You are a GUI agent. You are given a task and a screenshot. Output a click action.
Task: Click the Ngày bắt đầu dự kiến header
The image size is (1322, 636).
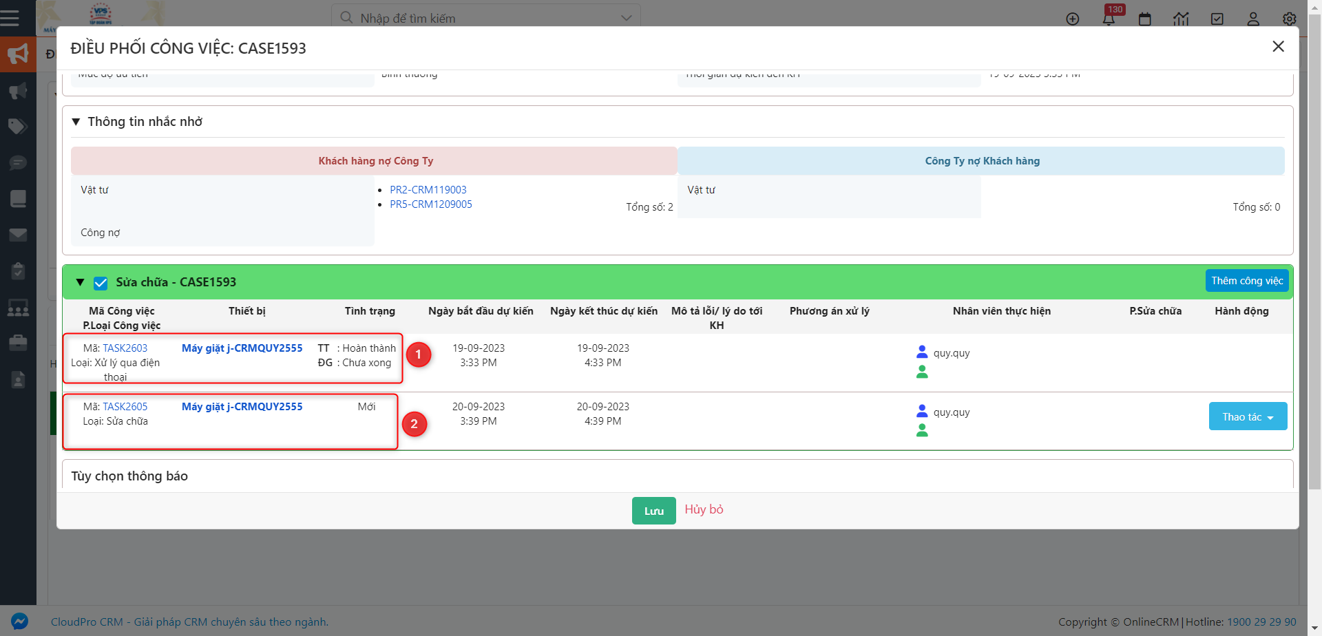pos(481,311)
